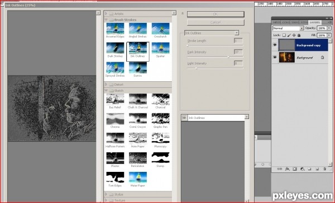Collapse the Brush Strokes filter folder
The height and width of the screenshot is (203, 335).
coord(106,19)
